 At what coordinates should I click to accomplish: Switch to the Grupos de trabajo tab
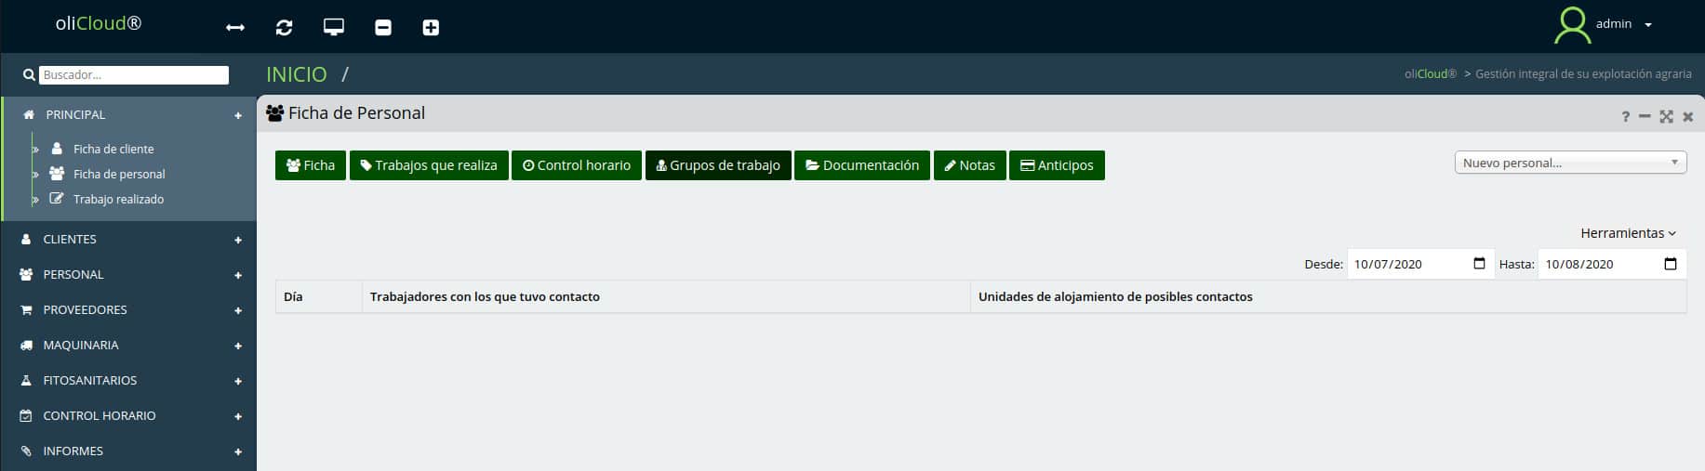718,165
